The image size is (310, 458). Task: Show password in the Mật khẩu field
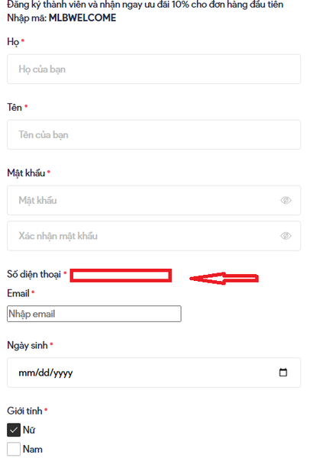(286, 200)
